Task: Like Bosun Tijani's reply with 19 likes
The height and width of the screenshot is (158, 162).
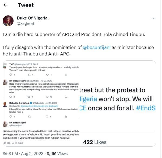Action: click(47, 97)
